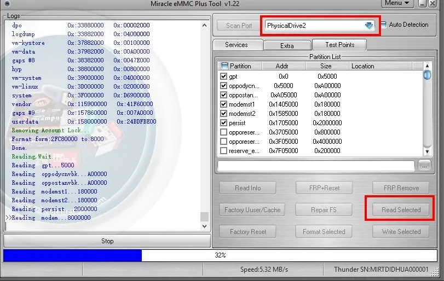Sort by the Addr column header

tap(283, 66)
